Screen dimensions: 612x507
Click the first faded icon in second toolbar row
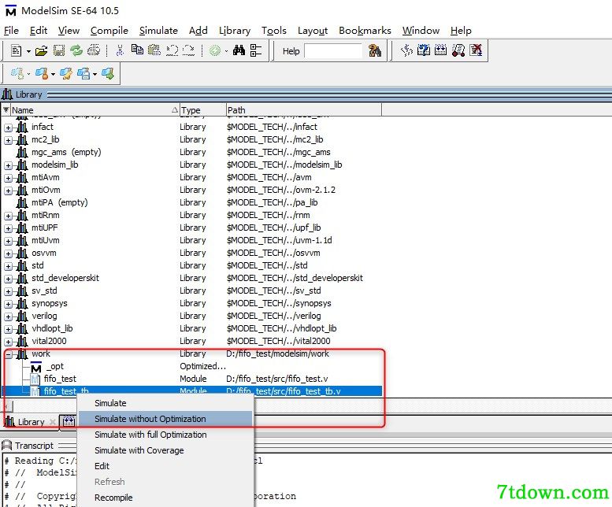point(17,73)
